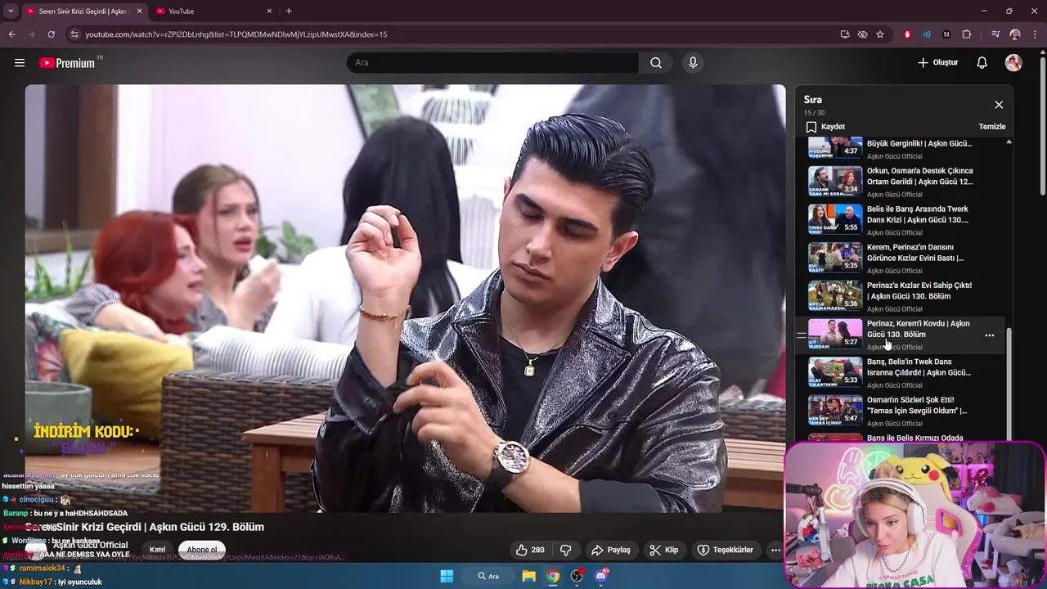Open tab search dropdown arrow
This screenshot has width=1047, height=589.
11,11
